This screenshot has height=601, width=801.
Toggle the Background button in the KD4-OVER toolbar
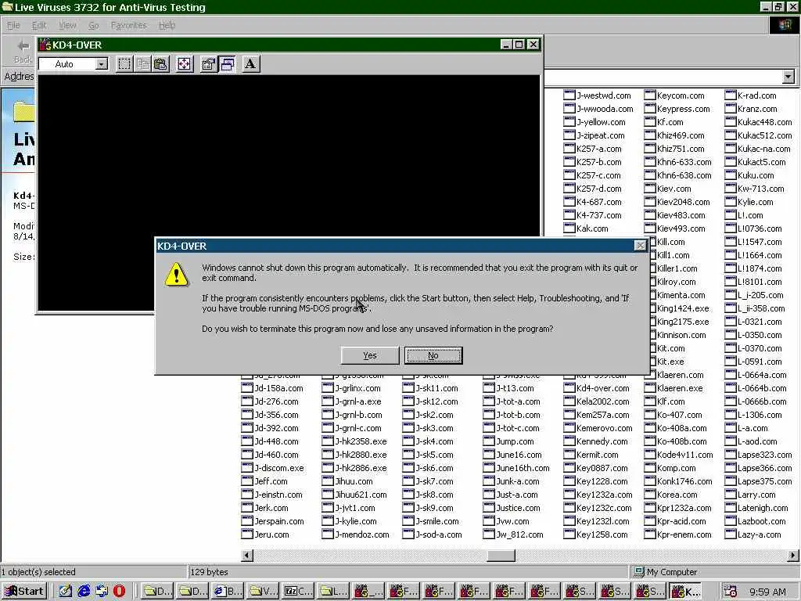point(228,64)
